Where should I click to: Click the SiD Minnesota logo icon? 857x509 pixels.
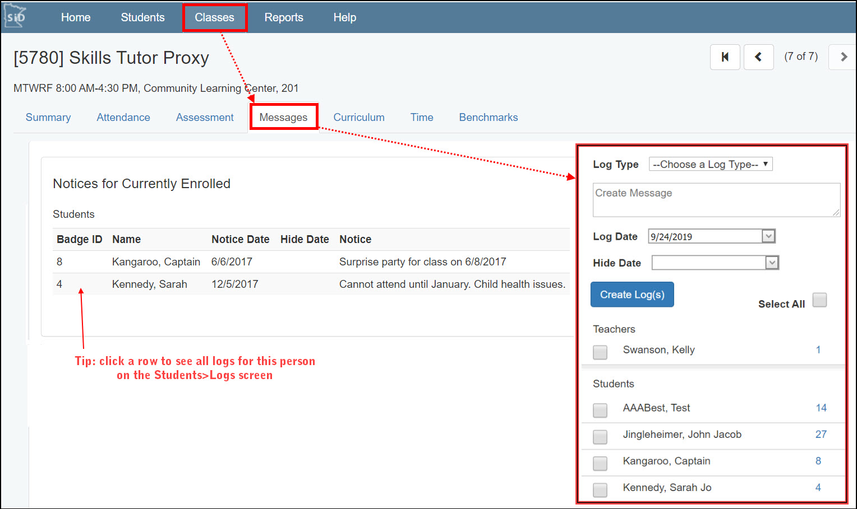tap(15, 17)
